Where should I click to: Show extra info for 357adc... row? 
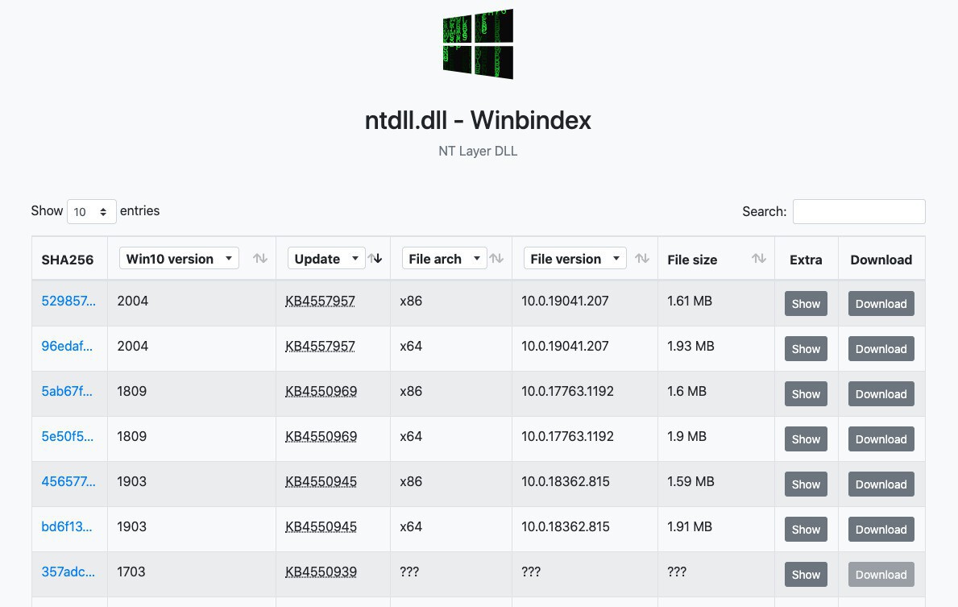(x=806, y=575)
